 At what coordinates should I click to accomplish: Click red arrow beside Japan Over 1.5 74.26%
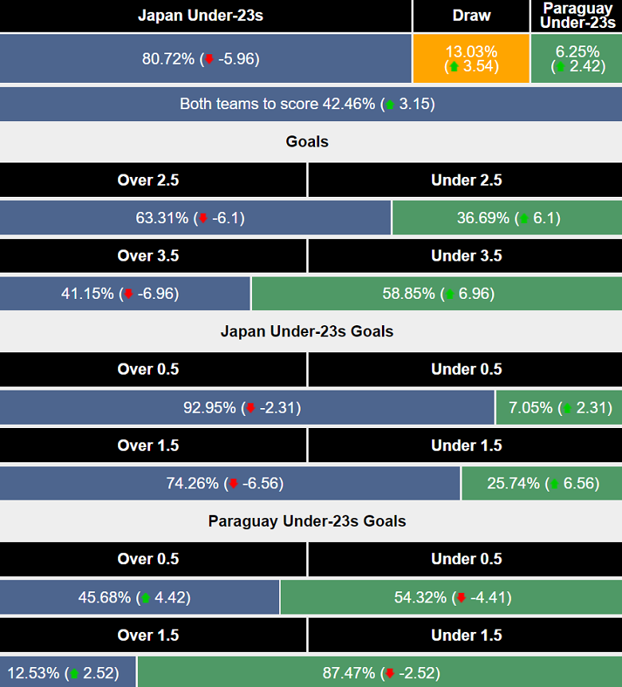234,484
